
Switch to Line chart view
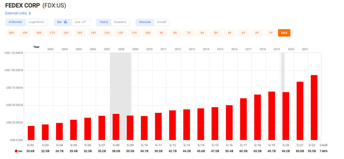[x=80, y=22]
